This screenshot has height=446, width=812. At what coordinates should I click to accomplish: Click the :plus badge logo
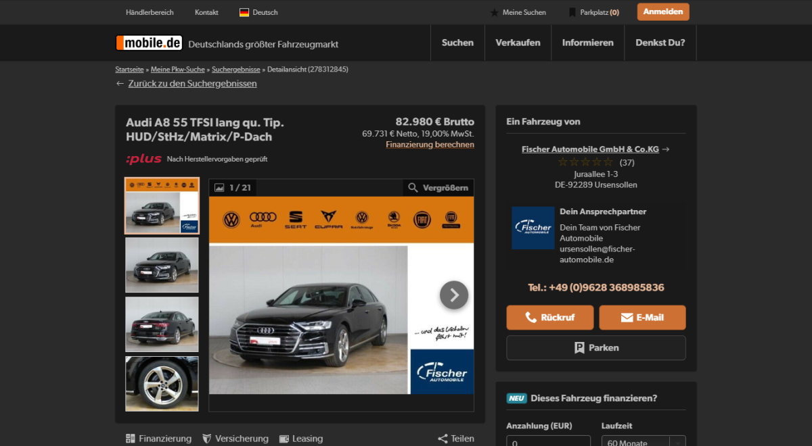(x=144, y=159)
